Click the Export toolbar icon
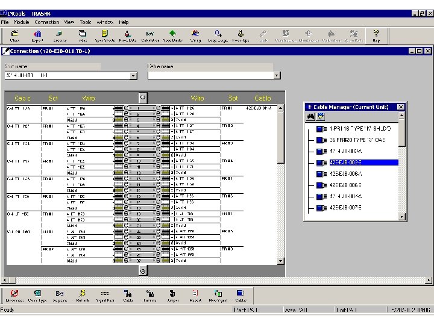This screenshot has height=325, width=434. [37, 36]
